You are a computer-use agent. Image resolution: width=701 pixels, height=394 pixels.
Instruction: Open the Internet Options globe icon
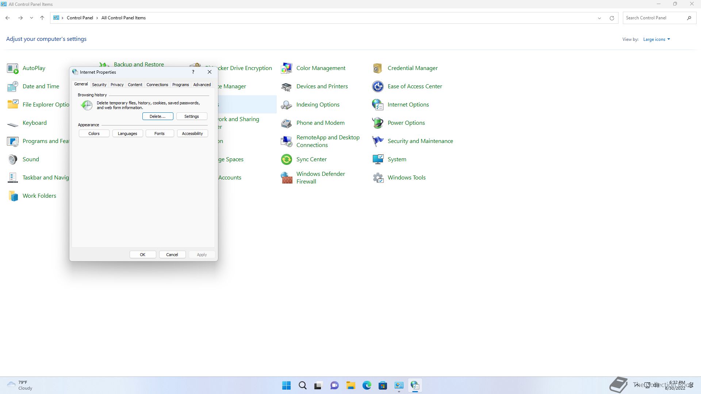378,105
